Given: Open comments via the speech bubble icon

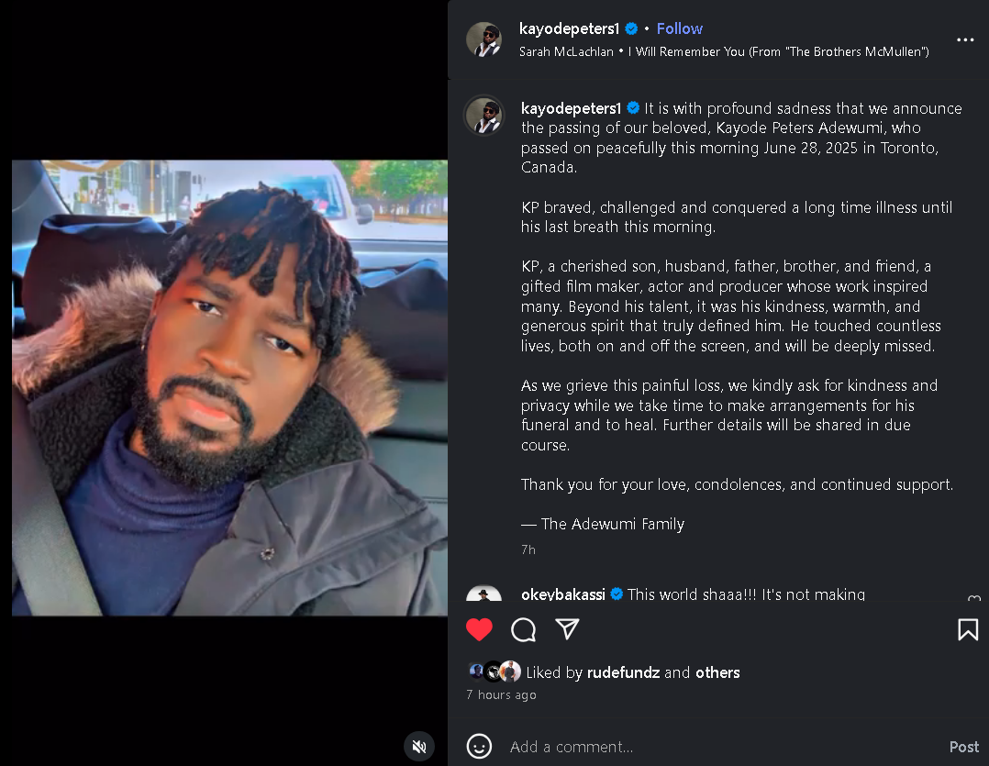Looking at the screenshot, I should coord(523,629).
